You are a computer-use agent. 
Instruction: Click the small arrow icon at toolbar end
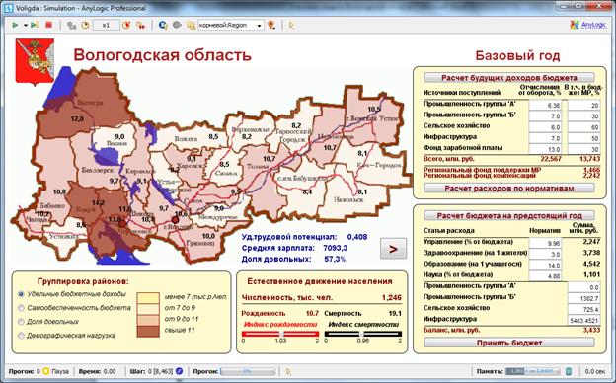[291, 25]
